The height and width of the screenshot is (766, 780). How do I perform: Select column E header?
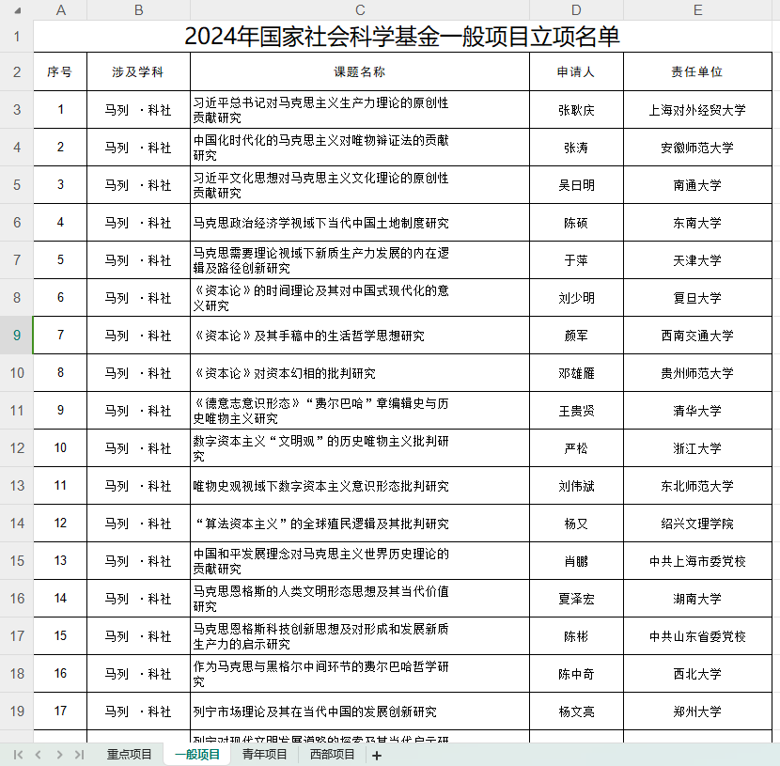(x=697, y=10)
